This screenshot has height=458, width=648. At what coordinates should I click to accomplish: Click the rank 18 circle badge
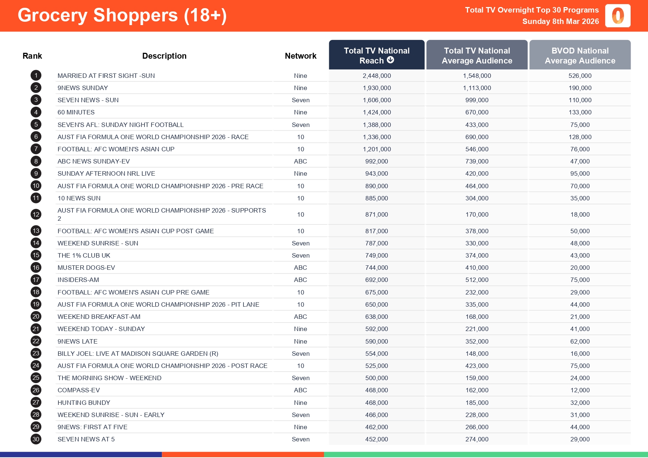coord(36,292)
